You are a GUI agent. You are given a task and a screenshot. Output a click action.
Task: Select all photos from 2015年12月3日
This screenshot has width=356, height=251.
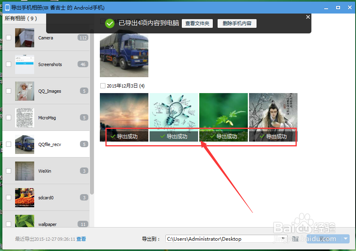click(x=103, y=86)
